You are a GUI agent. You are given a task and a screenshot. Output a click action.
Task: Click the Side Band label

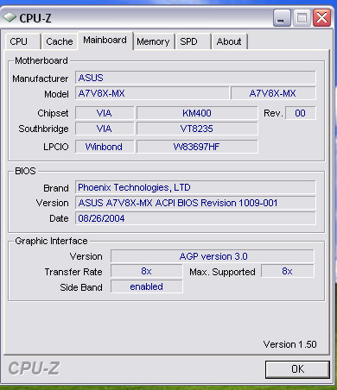81,287
